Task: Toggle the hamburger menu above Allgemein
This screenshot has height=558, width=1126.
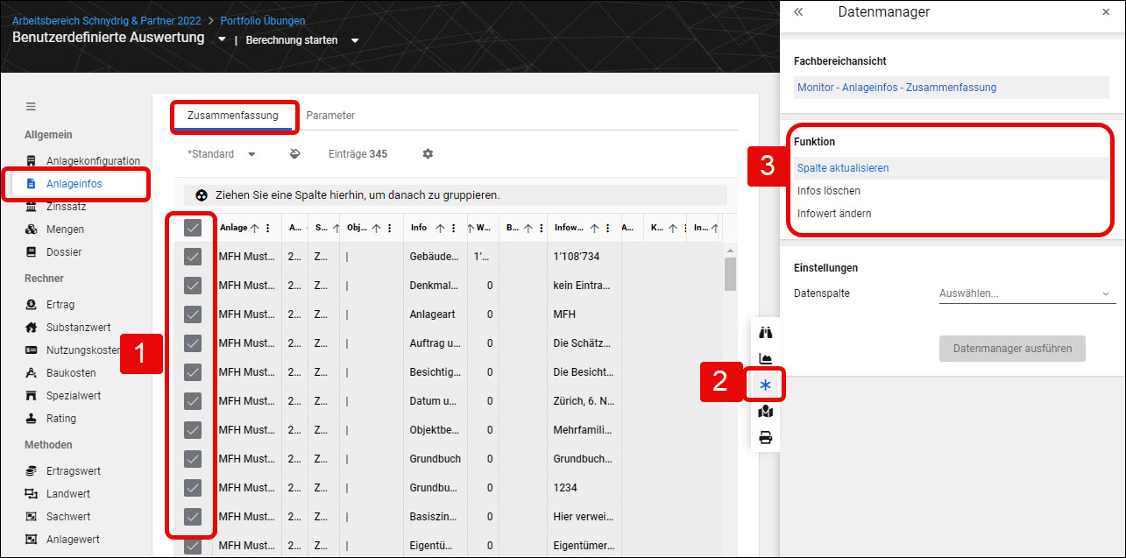Action: (31, 107)
